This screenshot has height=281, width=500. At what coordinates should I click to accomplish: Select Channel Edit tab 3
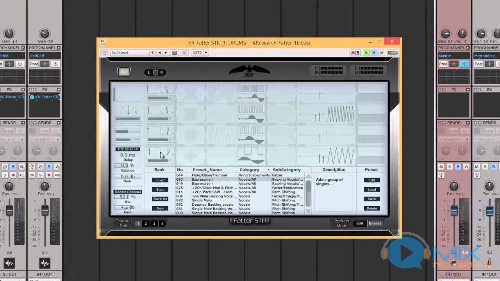tap(154, 224)
